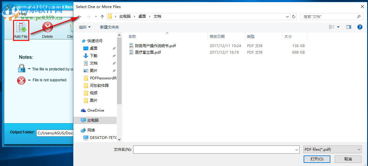Open PDFPasswordR folder in navigation pane
The height and width of the screenshot is (166, 368).
[103, 78]
